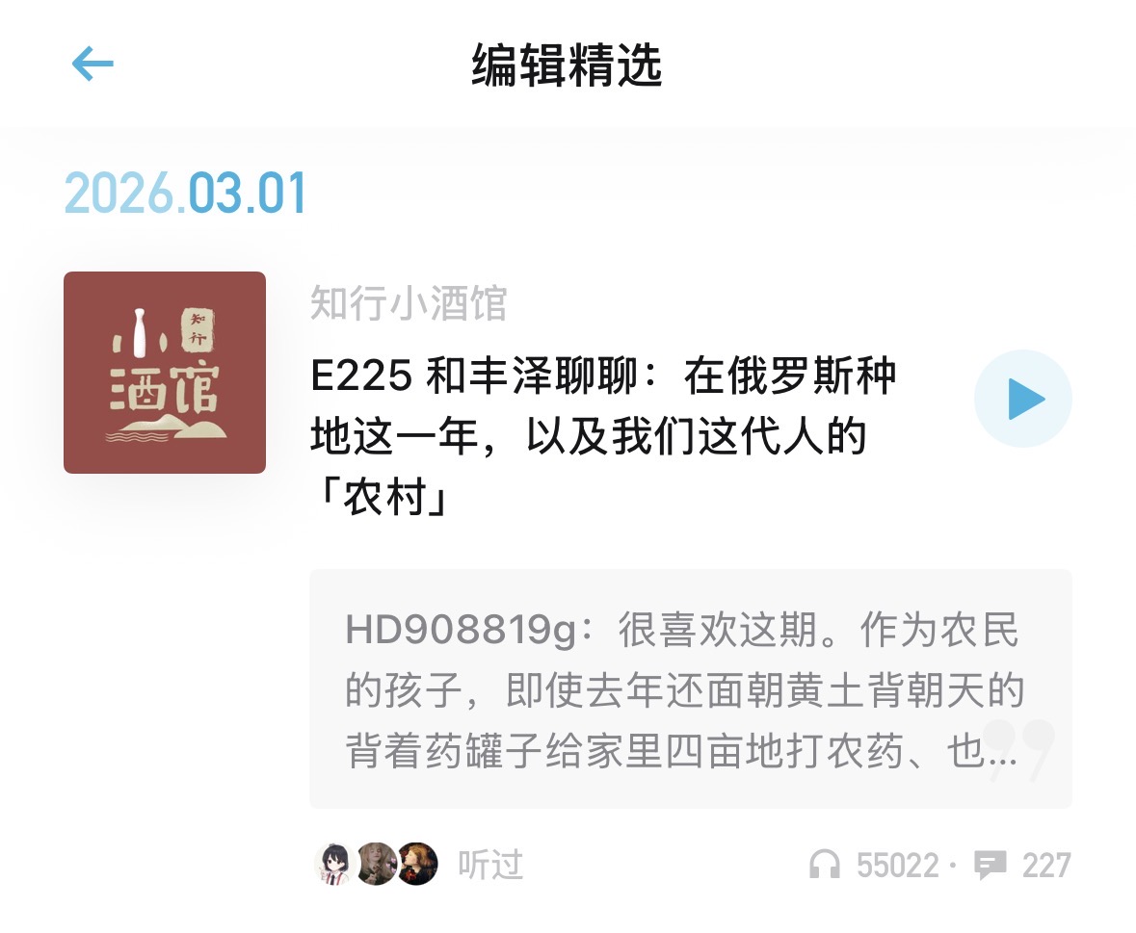Open the E225 和丰泽聊聊 episode title
Viewport: 1136px width, 933px height.
tap(603, 436)
